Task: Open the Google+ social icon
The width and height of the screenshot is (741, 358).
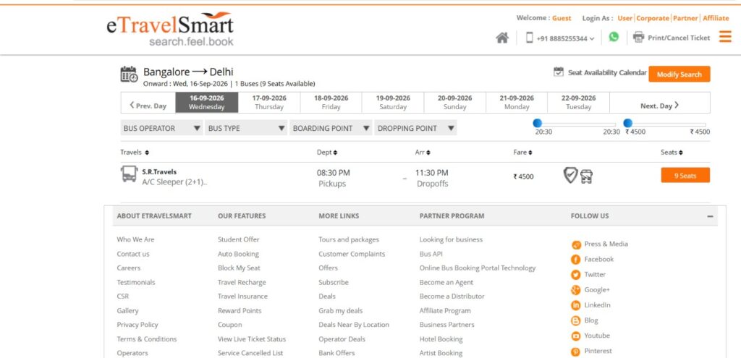Action: pyautogui.click(x=575, y=291)
